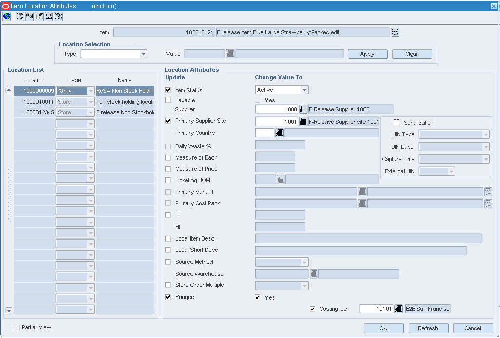Enable the Serialization checkbox
This screenshot has width=500, height=338.
[x=397, y=123]
